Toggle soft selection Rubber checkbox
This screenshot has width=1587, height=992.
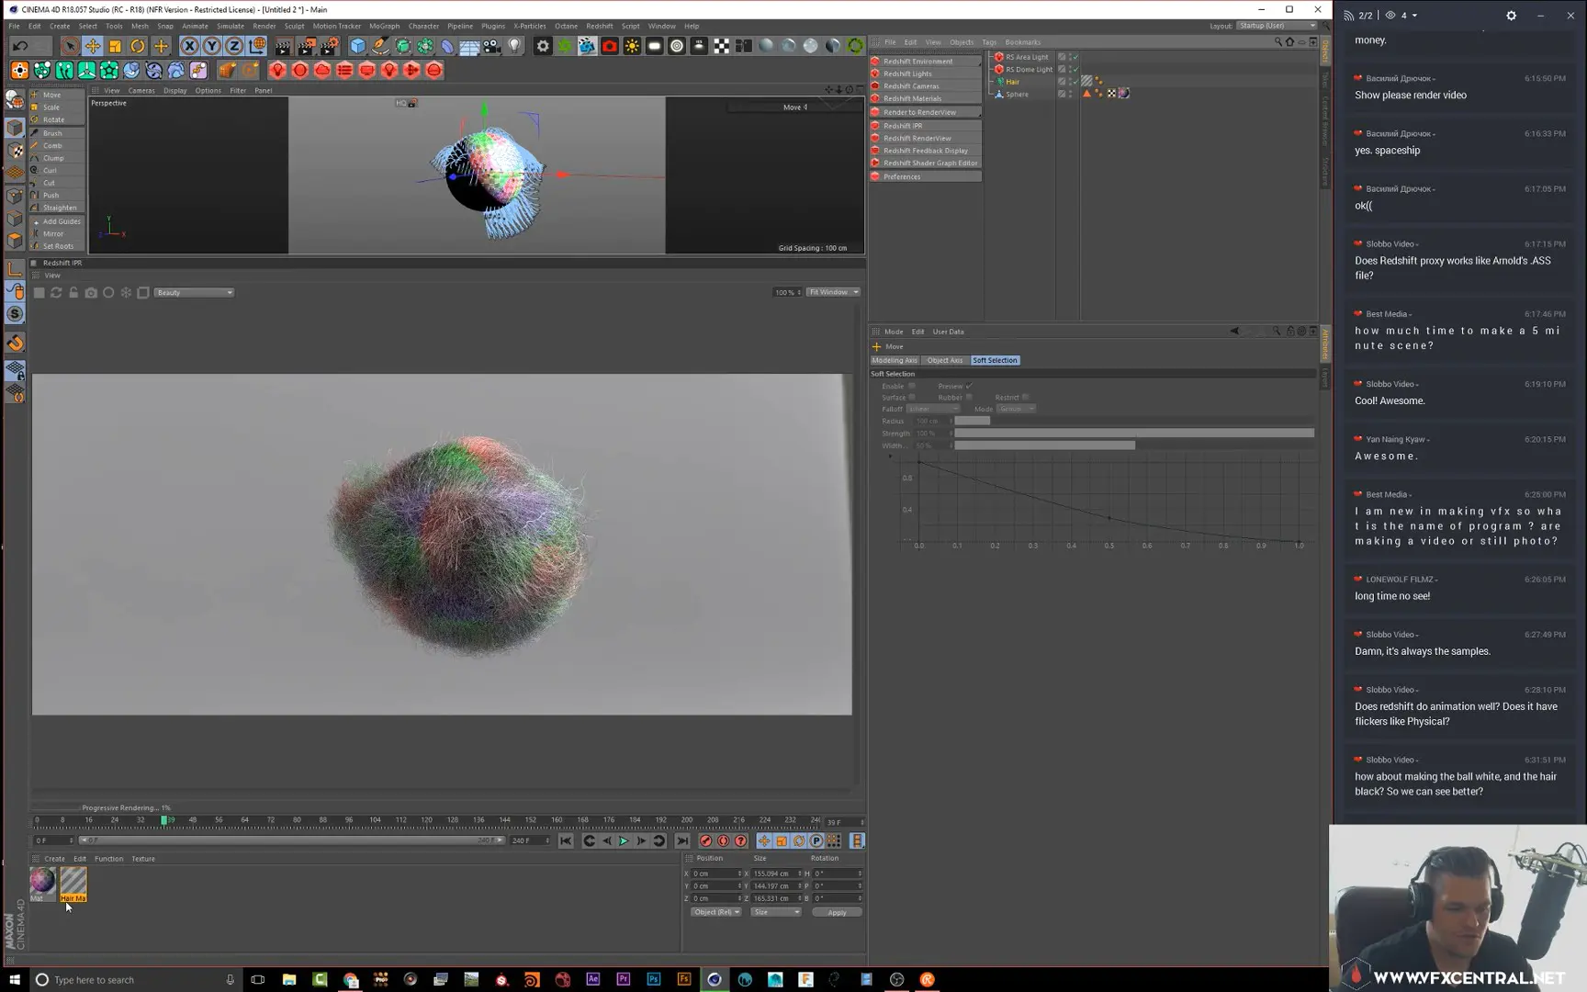click(x=969, y=397)
